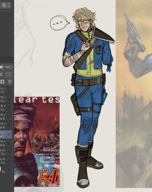Click the grip handle on the 'er 3' layer
152x192 pixels.
tap(9, 117)
